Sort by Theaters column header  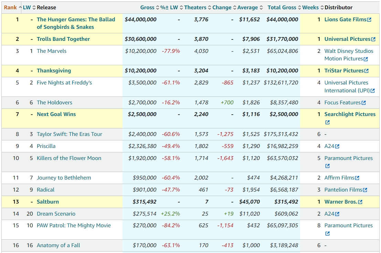click(195, 8)
